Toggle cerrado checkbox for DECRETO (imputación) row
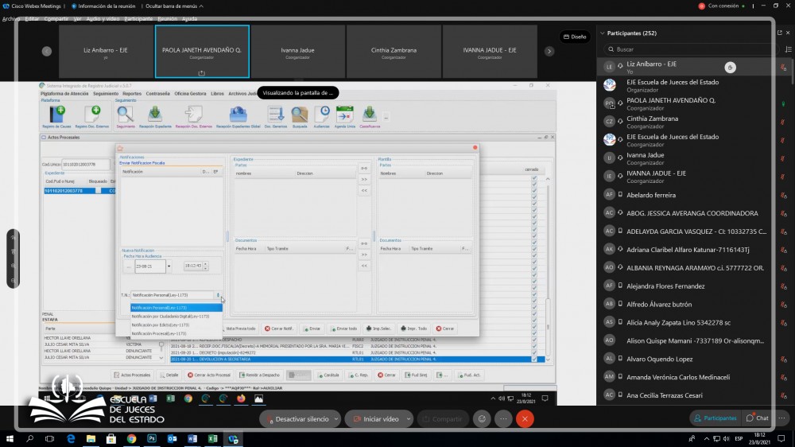 click(x=534, y=352)
